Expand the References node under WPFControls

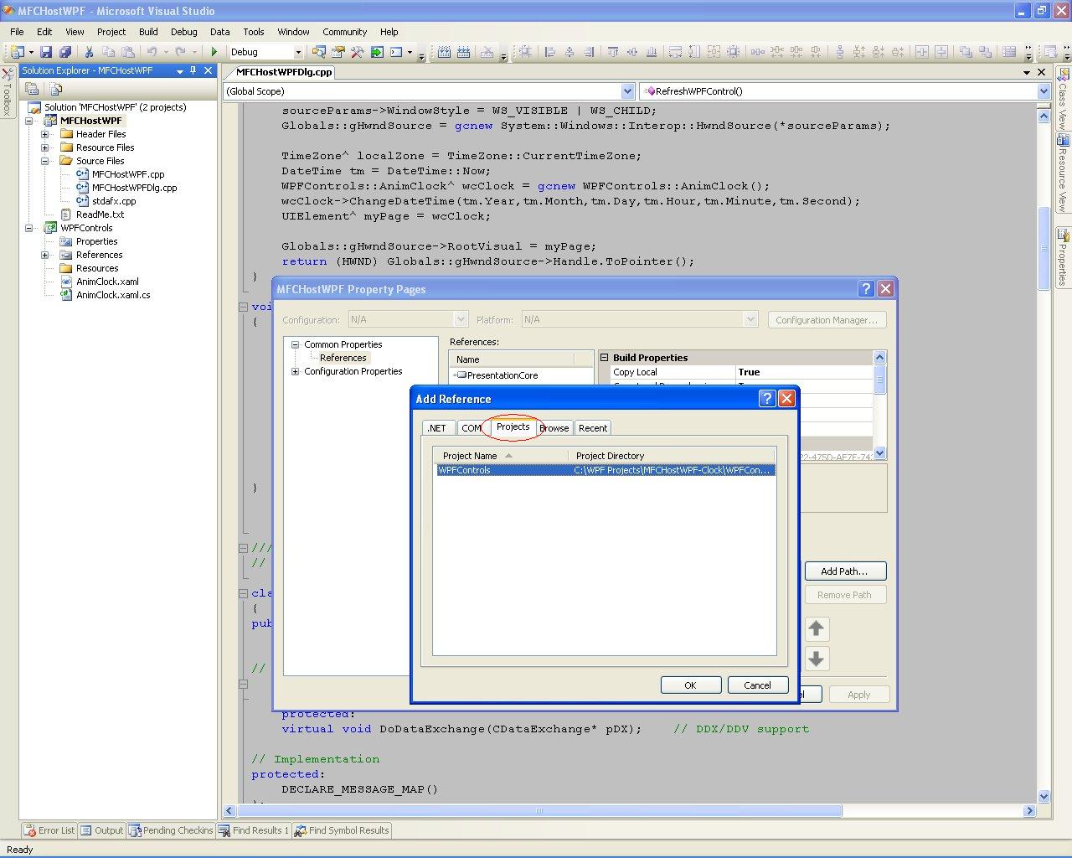45,255
